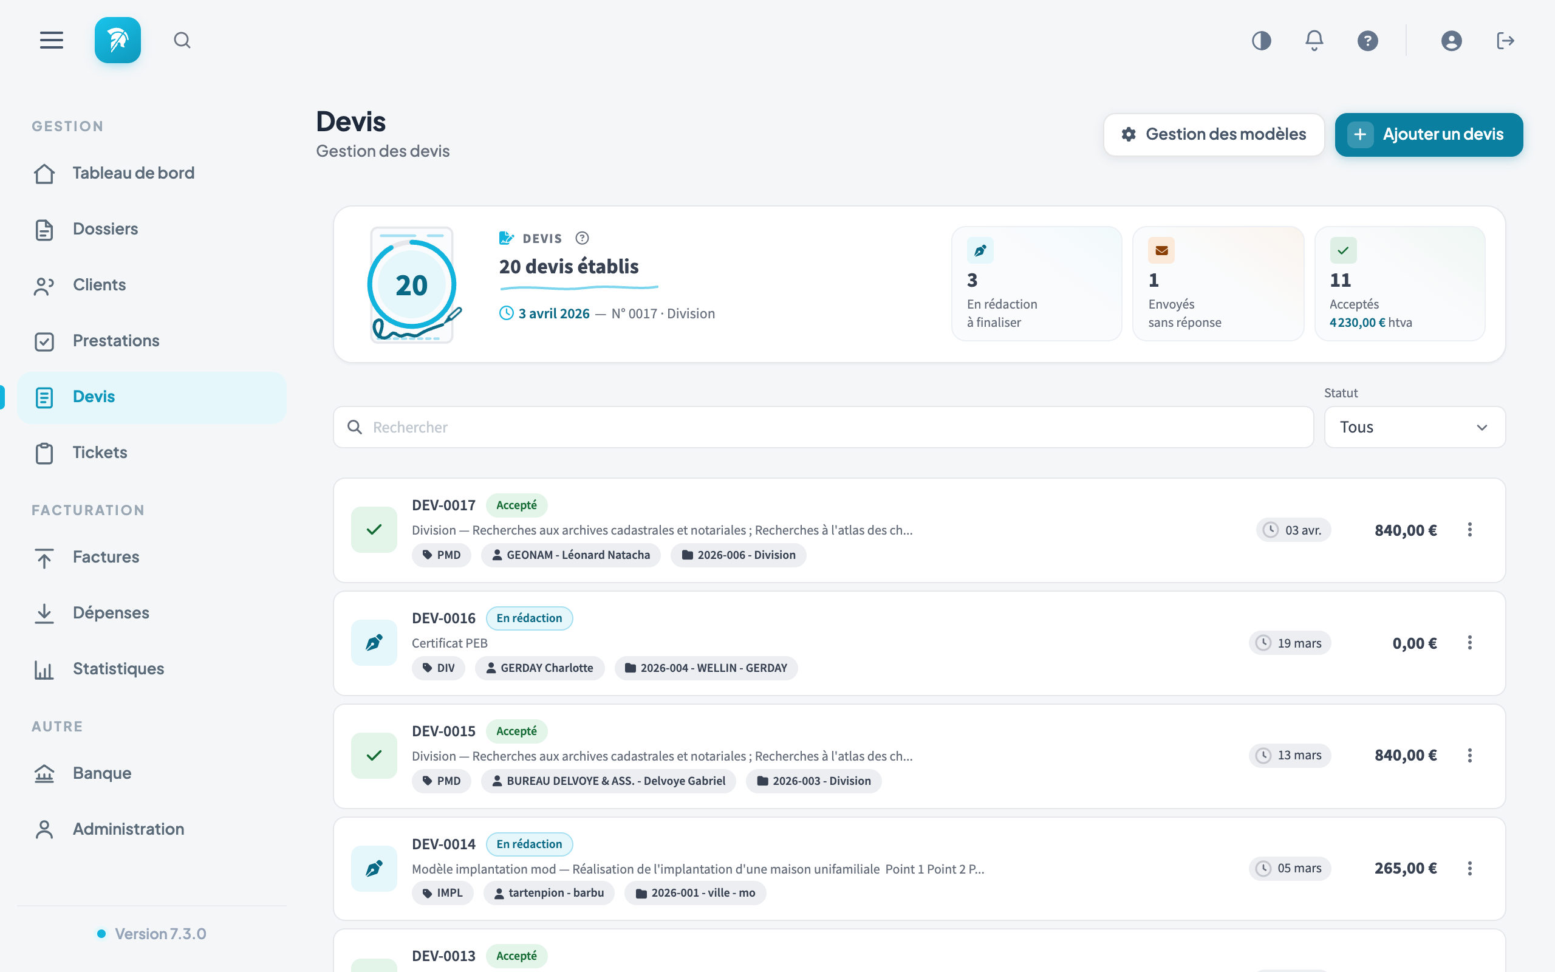Click the 19 mars date chip

tap(1290, 643)
